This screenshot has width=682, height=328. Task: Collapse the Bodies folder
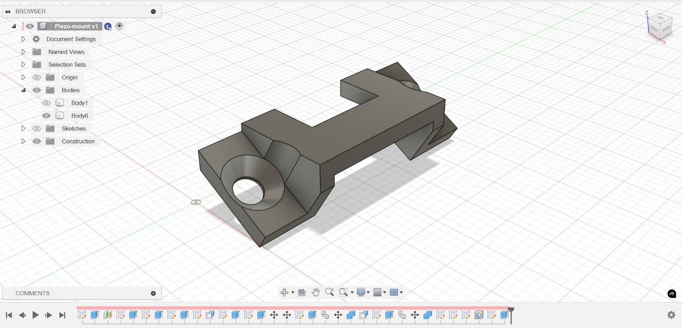23,90
